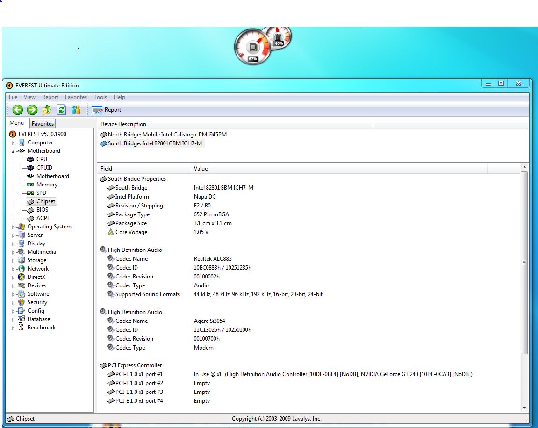The width and height of the screenshot is (538, 428).
Task: Switch to the Favorites tab
Action: 43,123
